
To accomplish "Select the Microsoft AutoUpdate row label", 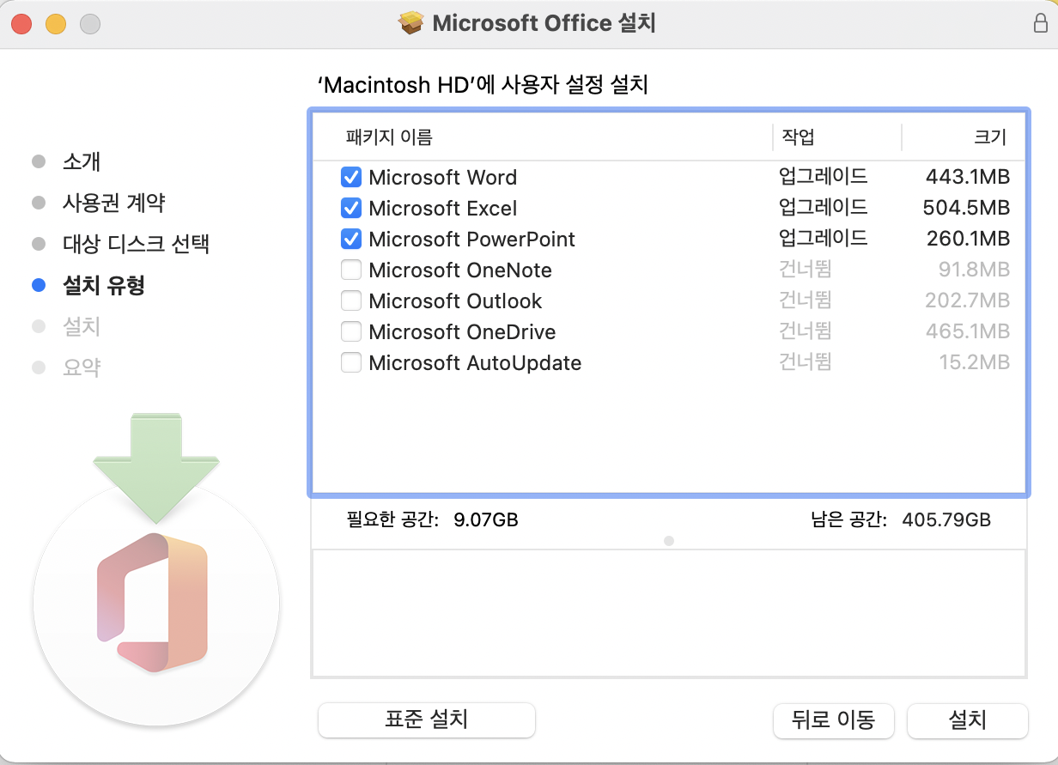I will pyautogui.click(x=475, y=363).
